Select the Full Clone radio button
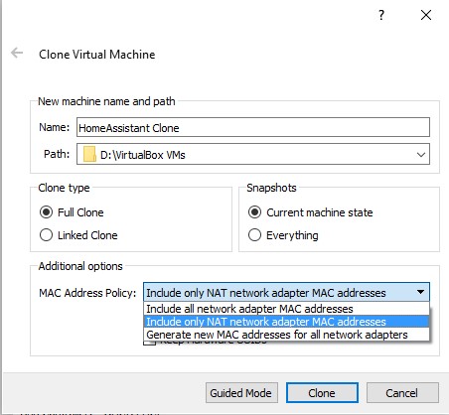Screen dimensions: 449x415 click(x=46, y=212)
